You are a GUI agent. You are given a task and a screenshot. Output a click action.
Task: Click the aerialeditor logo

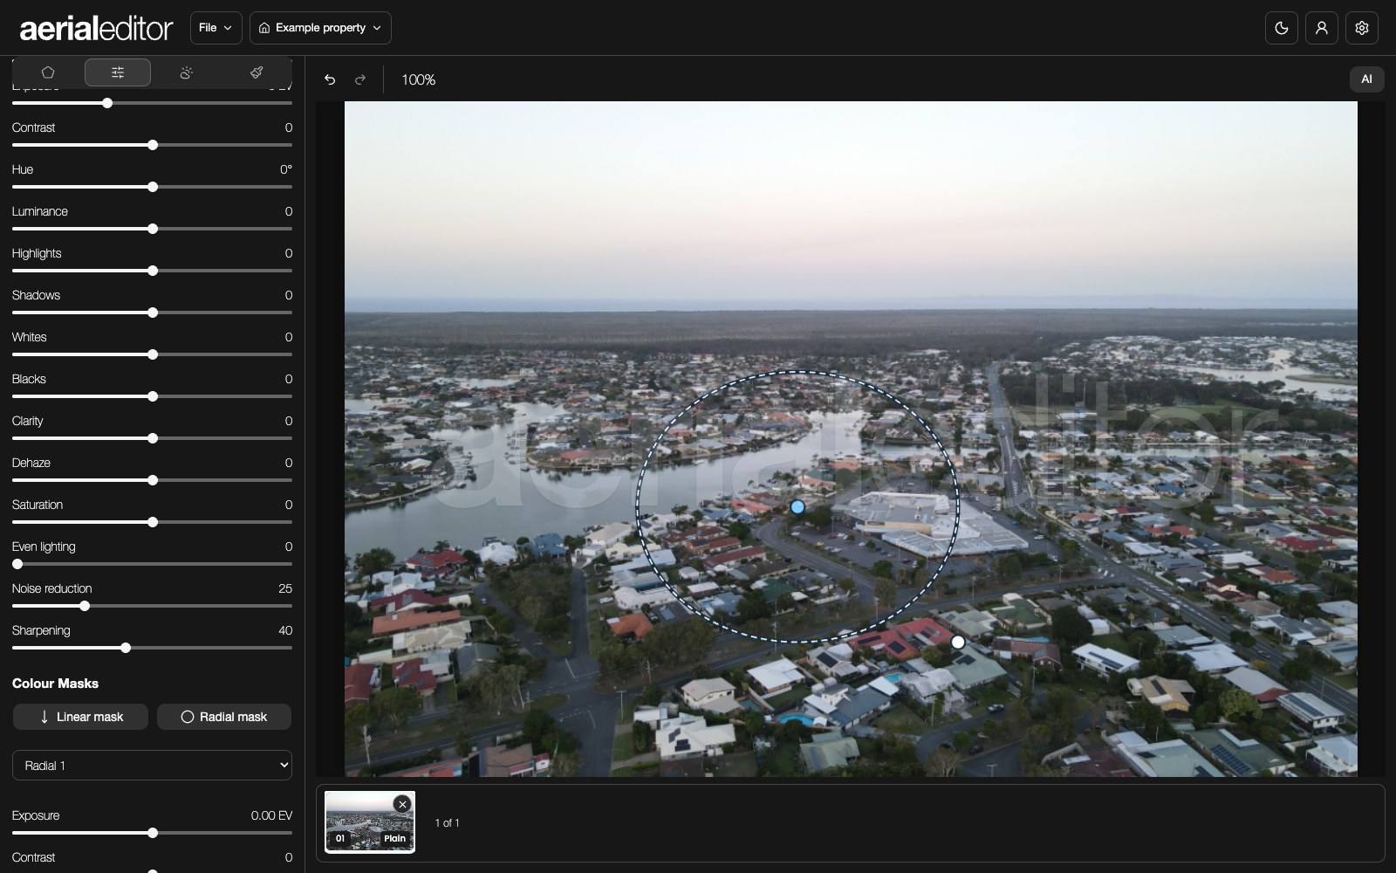96,29
